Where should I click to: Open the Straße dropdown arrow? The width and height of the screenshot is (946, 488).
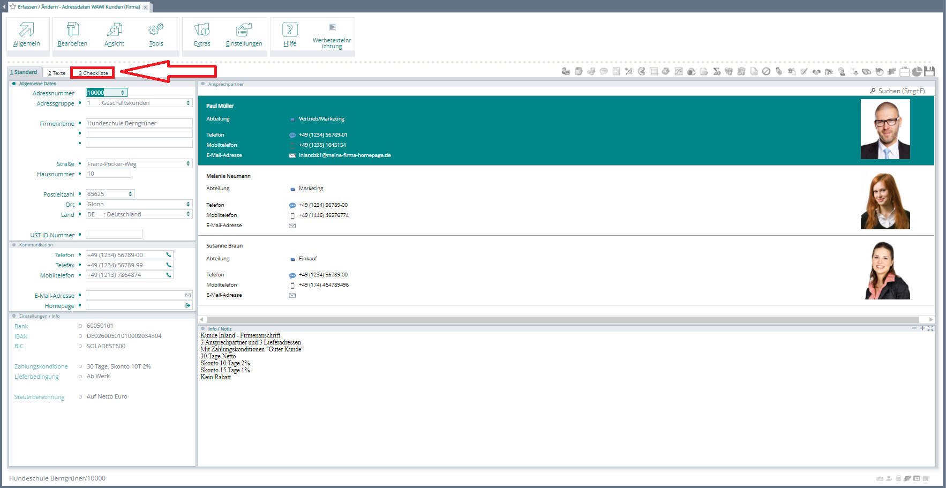(x=188, y=164)
